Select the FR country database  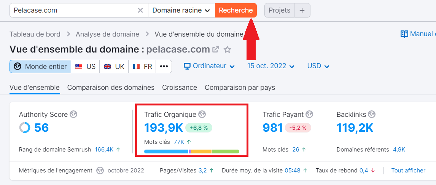(142, 67)
